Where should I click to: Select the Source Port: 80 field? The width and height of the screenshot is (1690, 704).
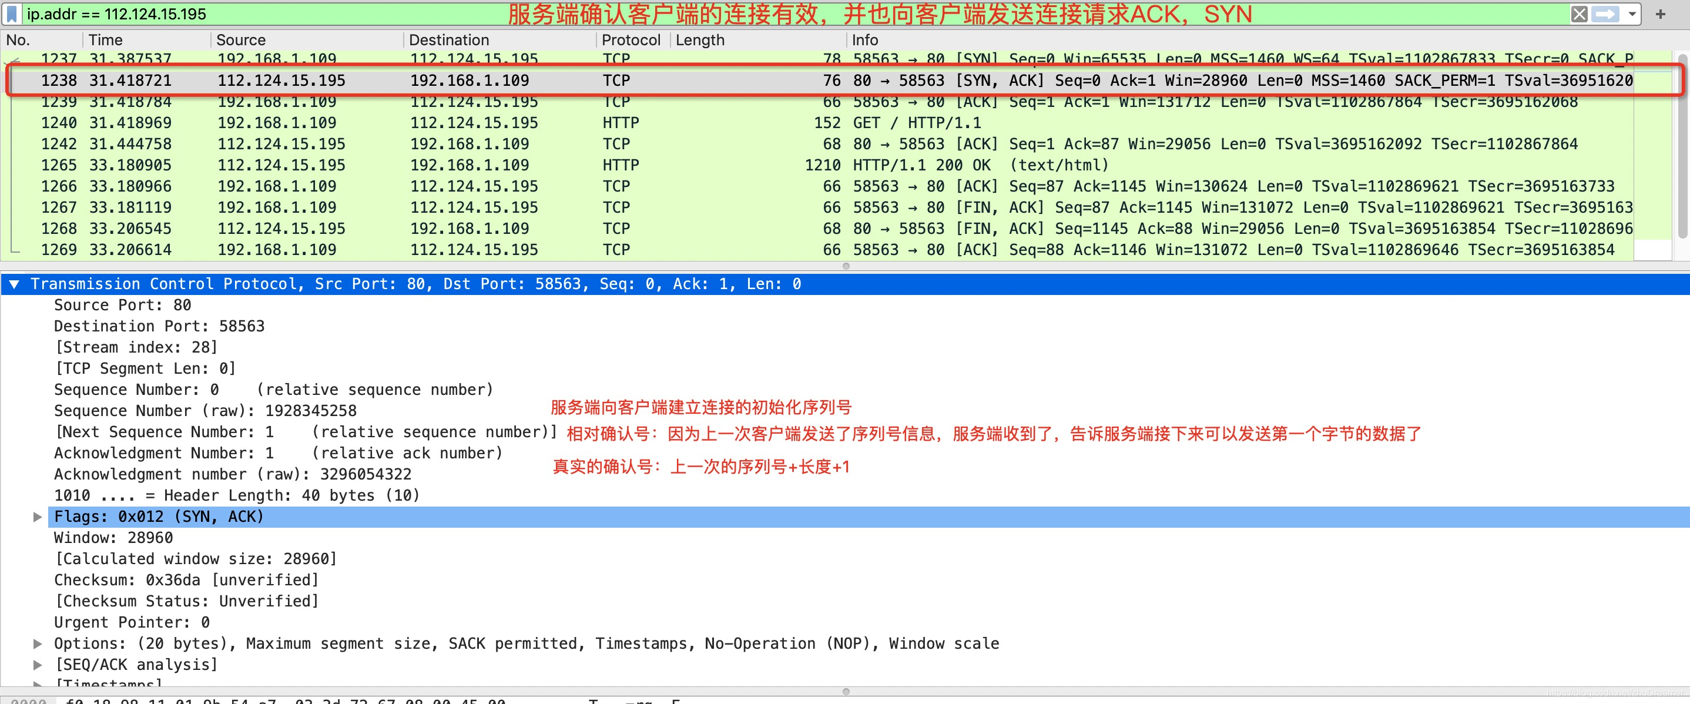(122, 305)
